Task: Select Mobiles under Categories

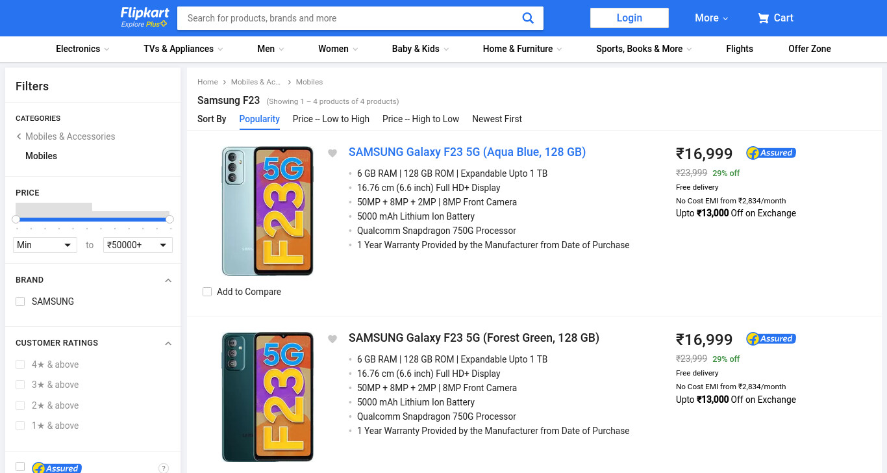Action: coord(41,156)
